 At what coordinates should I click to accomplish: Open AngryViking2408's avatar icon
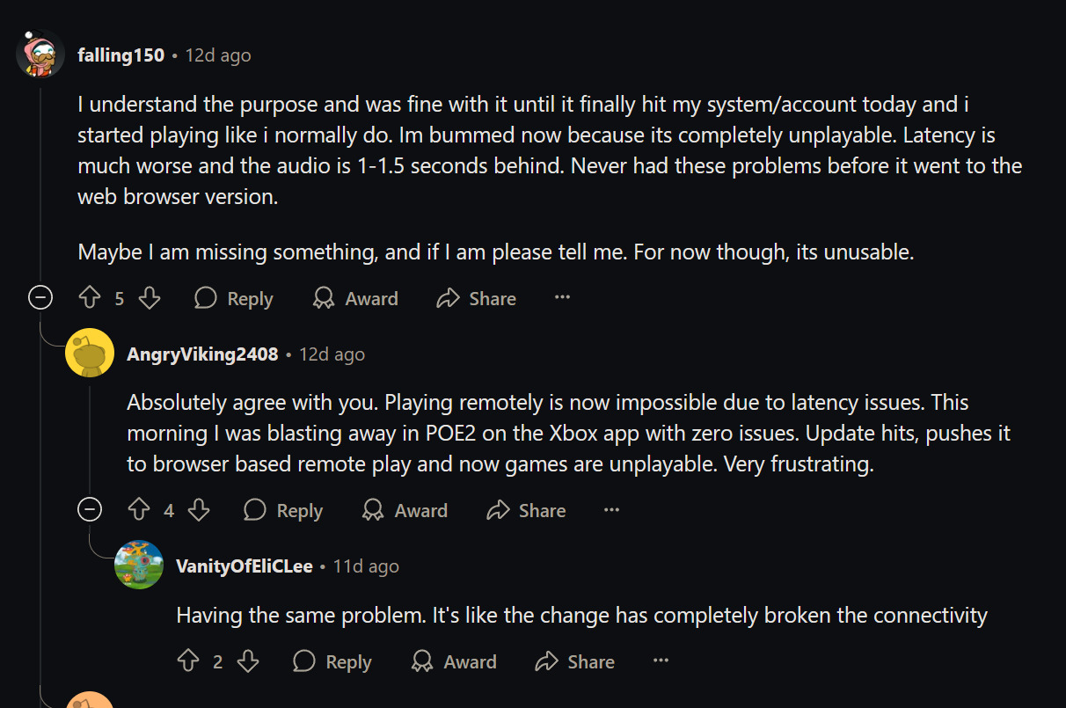90,354
